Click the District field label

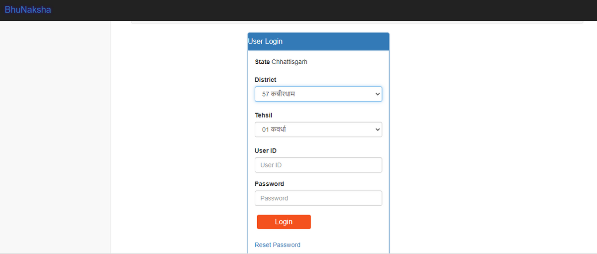265,80
